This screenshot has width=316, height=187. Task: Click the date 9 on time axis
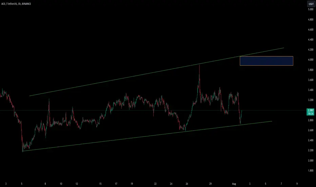pyautogui.click(x=297, y=184)
